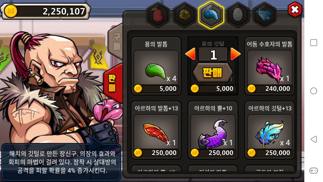Select the green 용의 발톱 item

click(156, 66)
